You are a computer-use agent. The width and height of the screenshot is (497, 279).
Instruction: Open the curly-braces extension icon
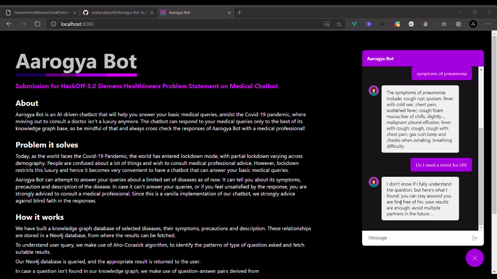(x=383, y=24)
